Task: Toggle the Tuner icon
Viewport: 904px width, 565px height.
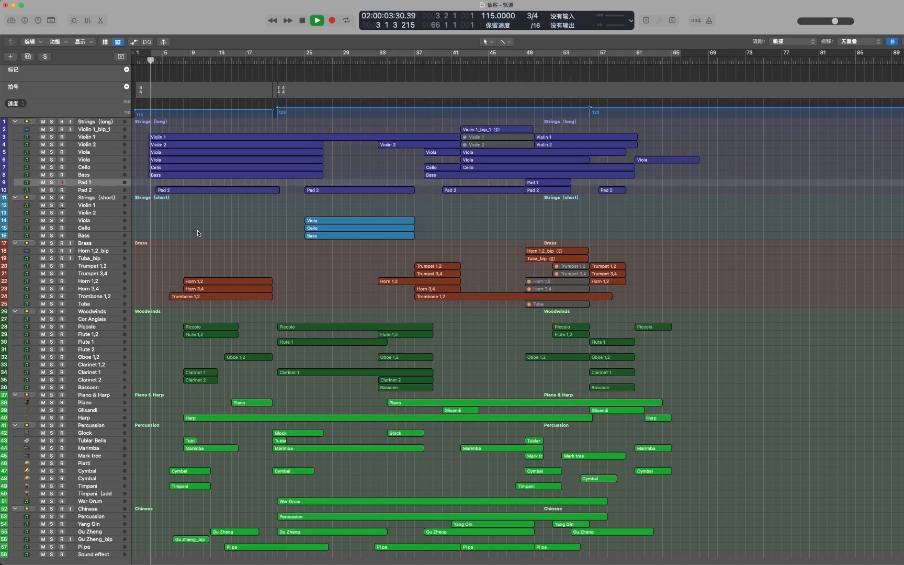Action: [x=659, y=20]
